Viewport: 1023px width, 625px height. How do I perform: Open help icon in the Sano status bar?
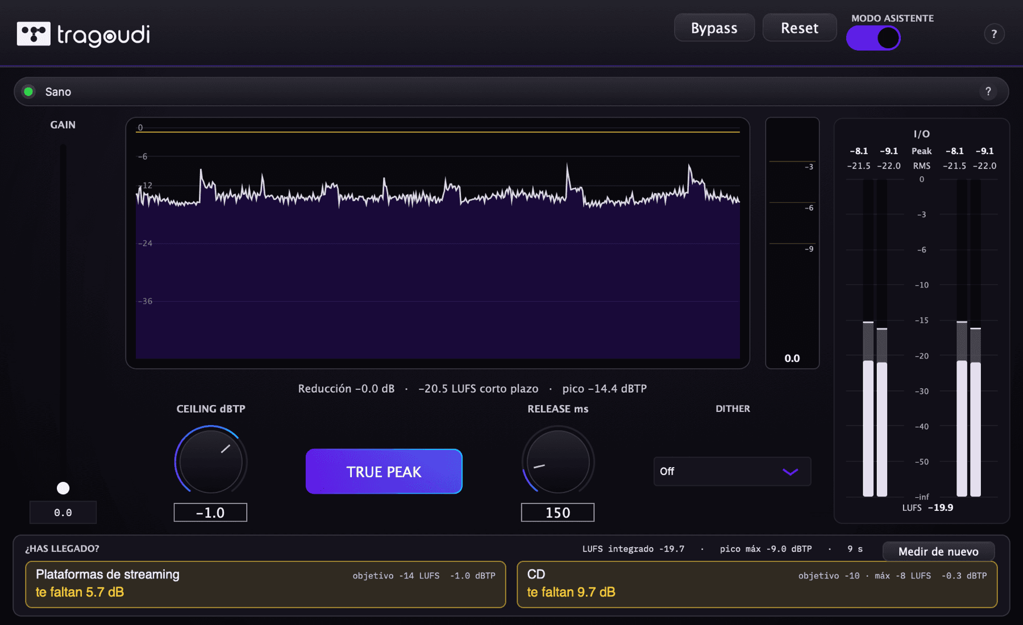point(988,91)
